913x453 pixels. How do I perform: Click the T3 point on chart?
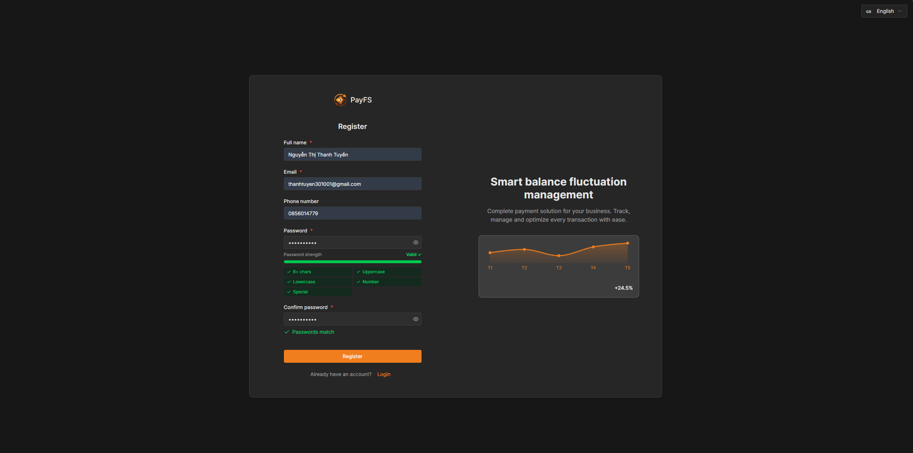tap(558, 256)
